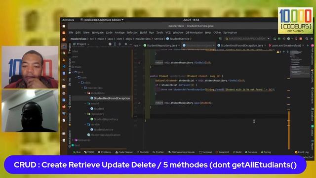Open the DB Navigator menu

194,33
